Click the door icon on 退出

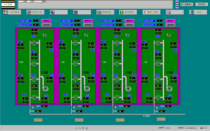point(191,12)
